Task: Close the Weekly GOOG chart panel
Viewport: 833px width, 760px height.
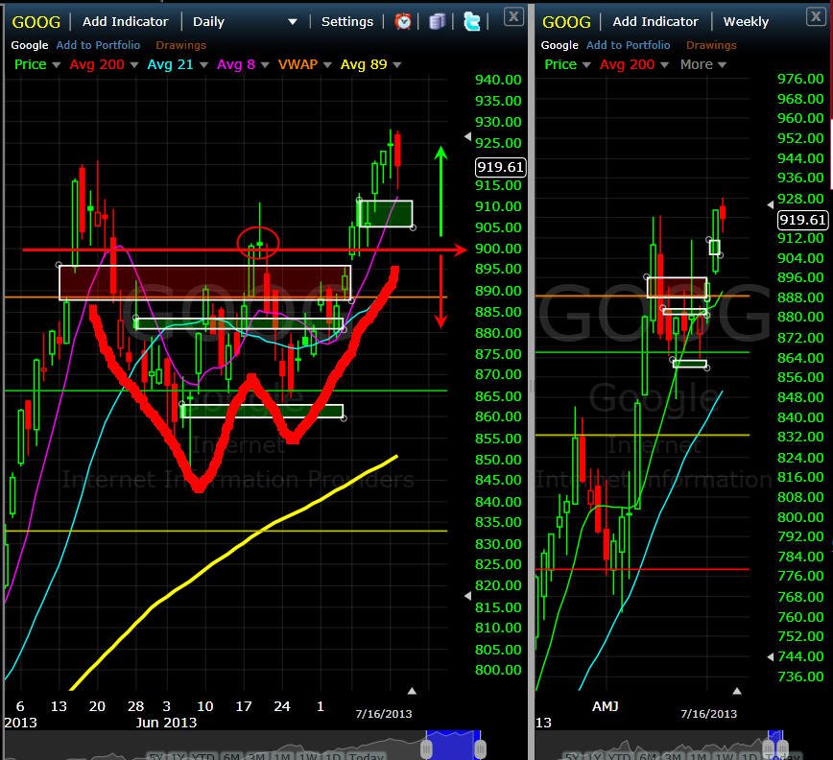Action: pyautogui.click(x=816, y=16)
